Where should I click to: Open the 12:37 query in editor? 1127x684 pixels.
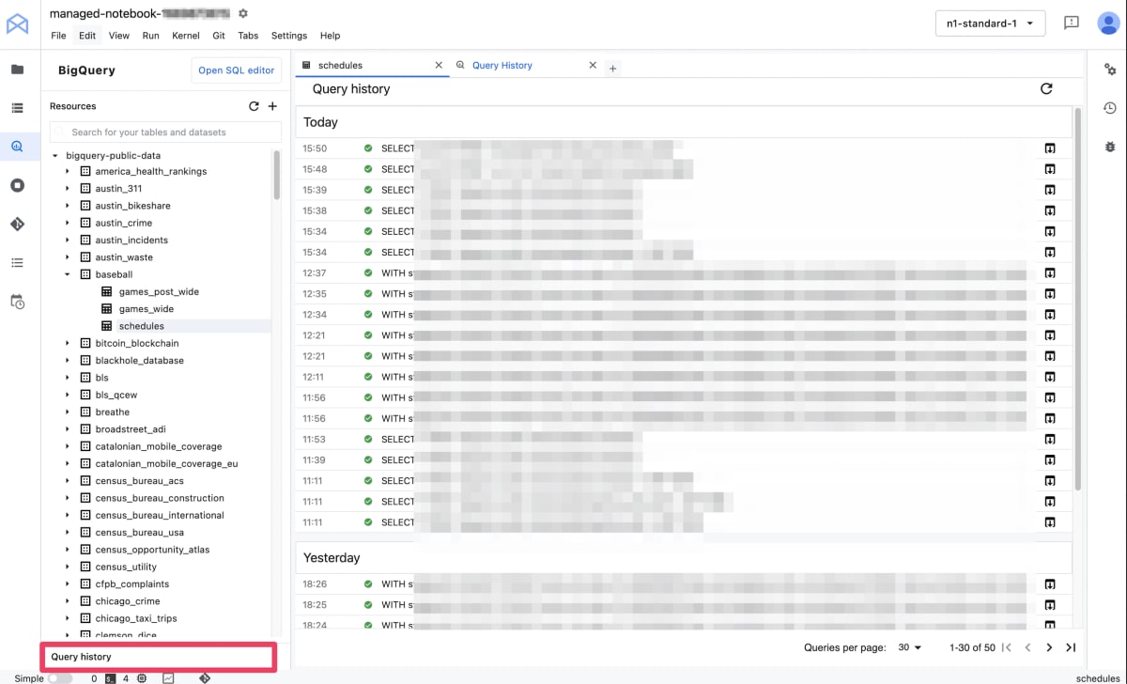[x=1050, y=273]
